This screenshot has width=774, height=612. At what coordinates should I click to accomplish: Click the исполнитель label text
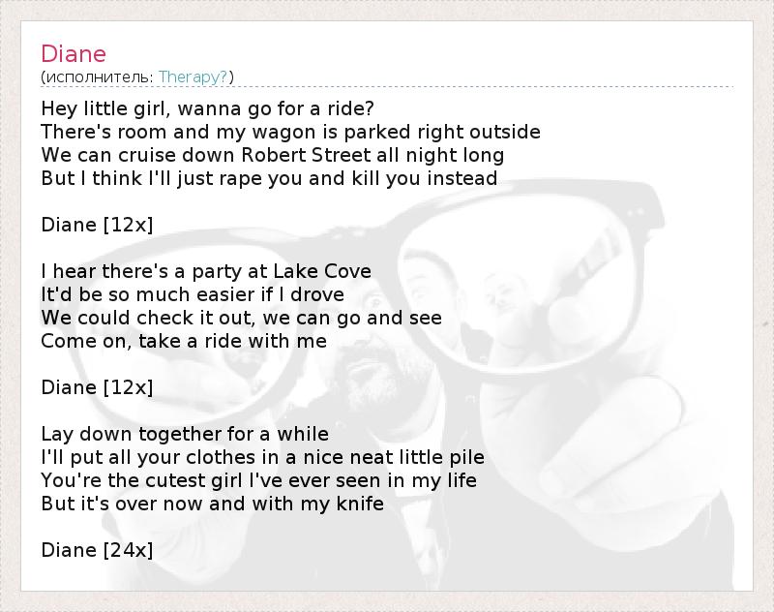pyautogui.click(x=99, y=76)
